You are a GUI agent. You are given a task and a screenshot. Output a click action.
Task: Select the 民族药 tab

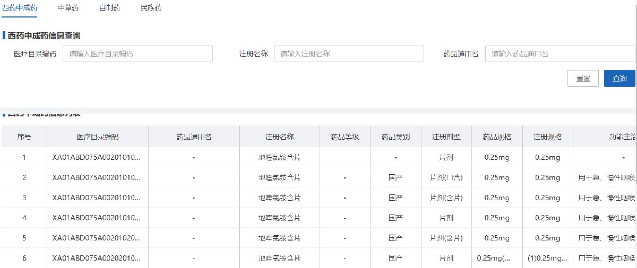coord(151,8)
